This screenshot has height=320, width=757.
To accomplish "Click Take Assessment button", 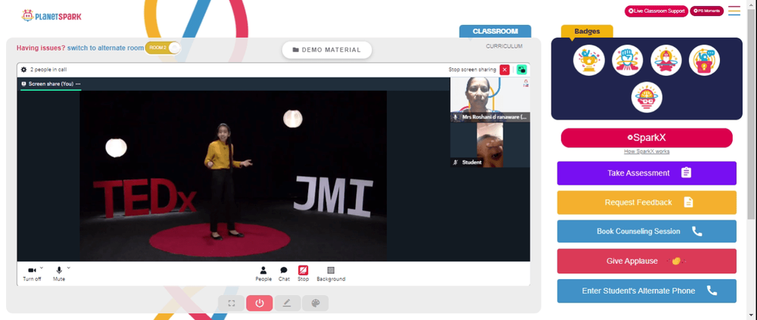I will pos(646,172).
